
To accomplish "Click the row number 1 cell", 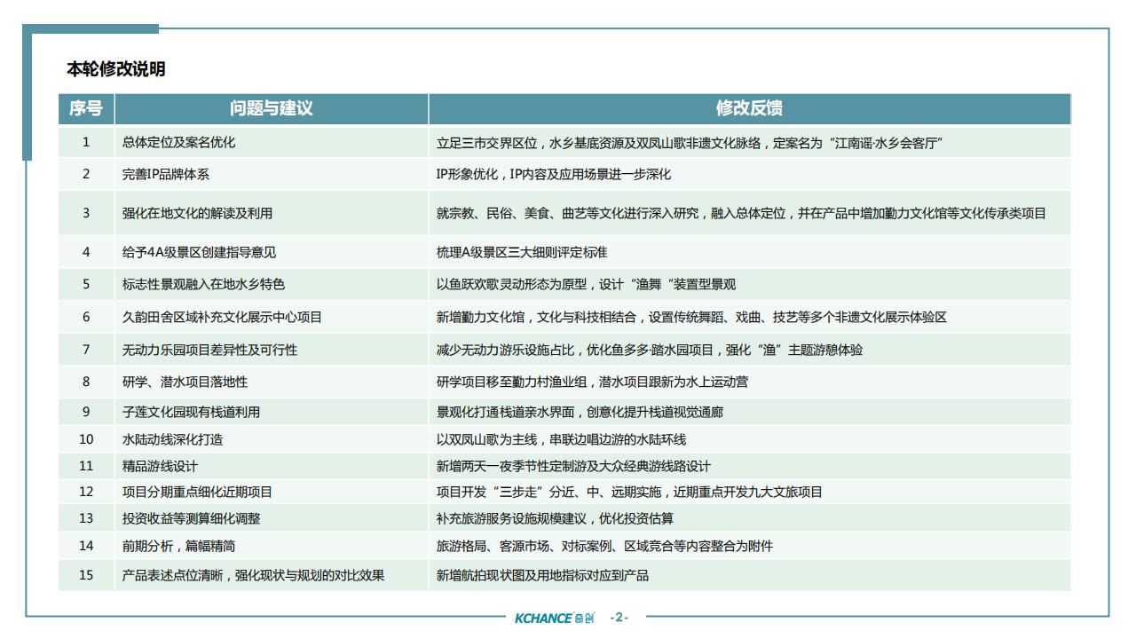I will pos(86,142).
